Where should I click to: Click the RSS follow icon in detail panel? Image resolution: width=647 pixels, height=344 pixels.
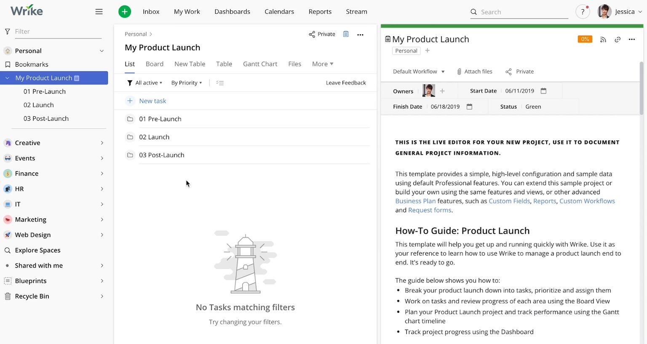[603, 40]
